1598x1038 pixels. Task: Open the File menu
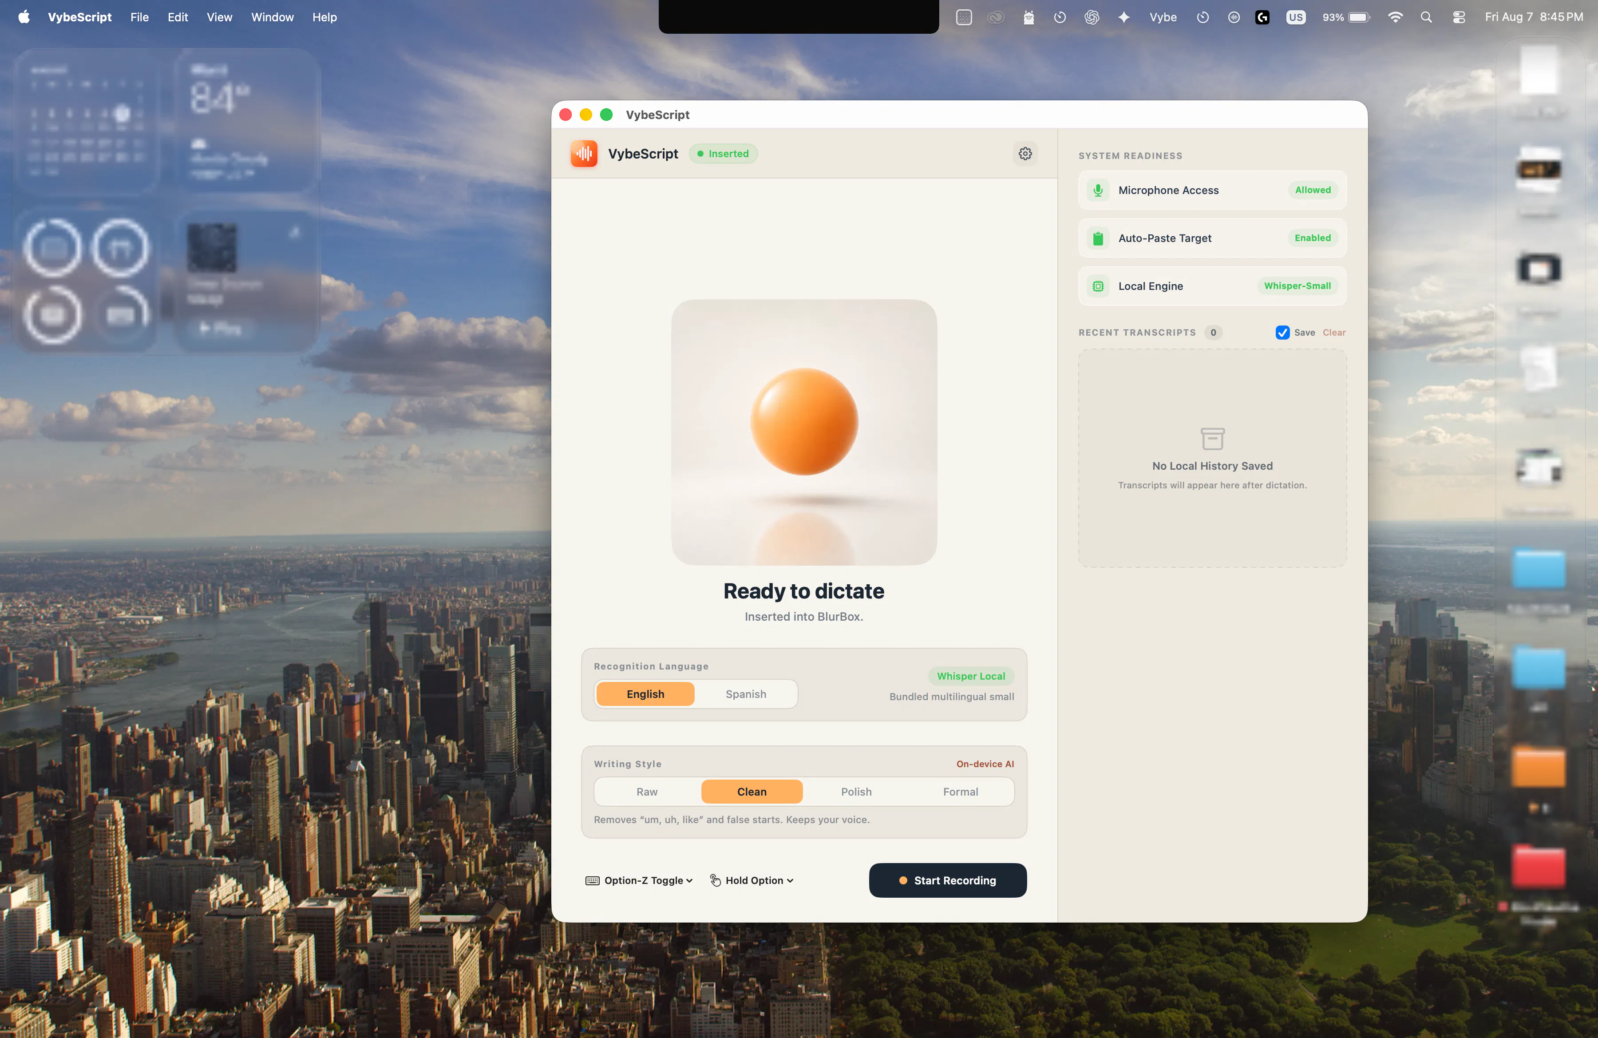[x=139, y=17]
